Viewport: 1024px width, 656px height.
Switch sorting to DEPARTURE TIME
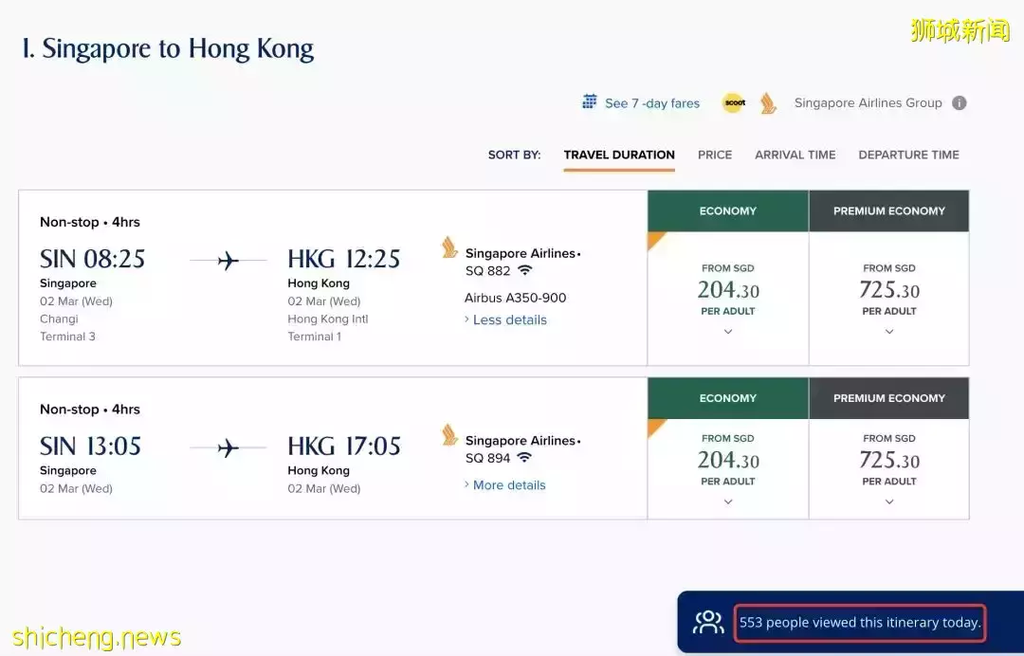[x=908, y=155]
